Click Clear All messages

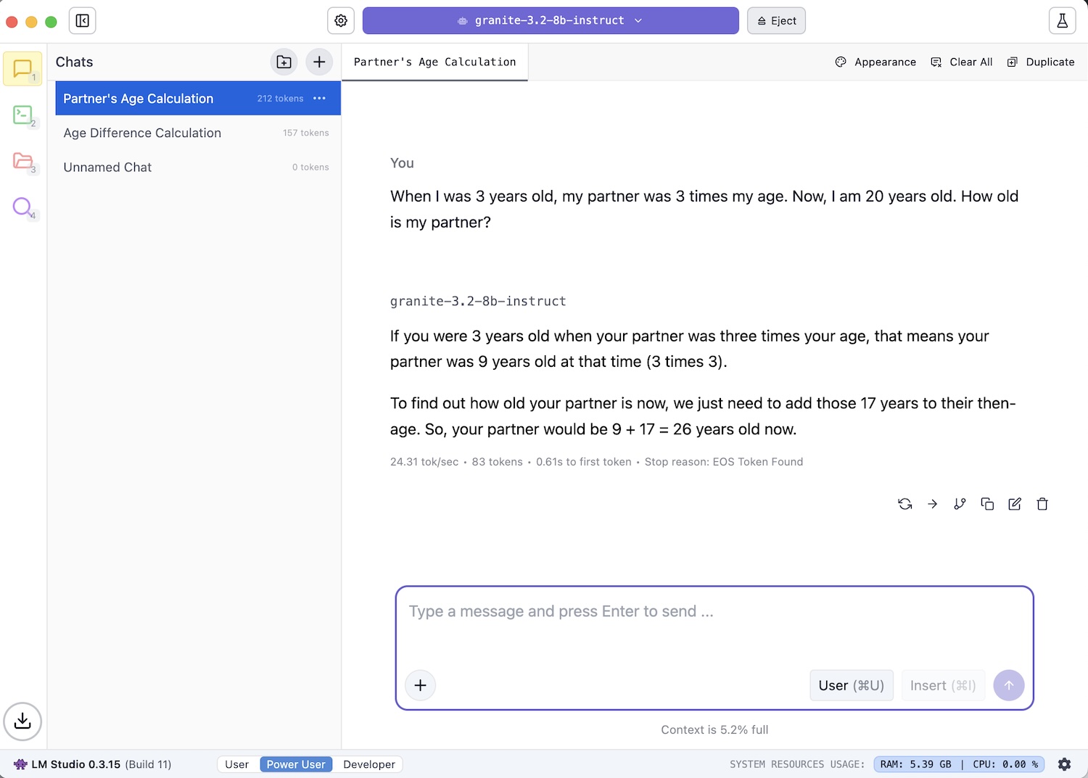tap(962, 62)
